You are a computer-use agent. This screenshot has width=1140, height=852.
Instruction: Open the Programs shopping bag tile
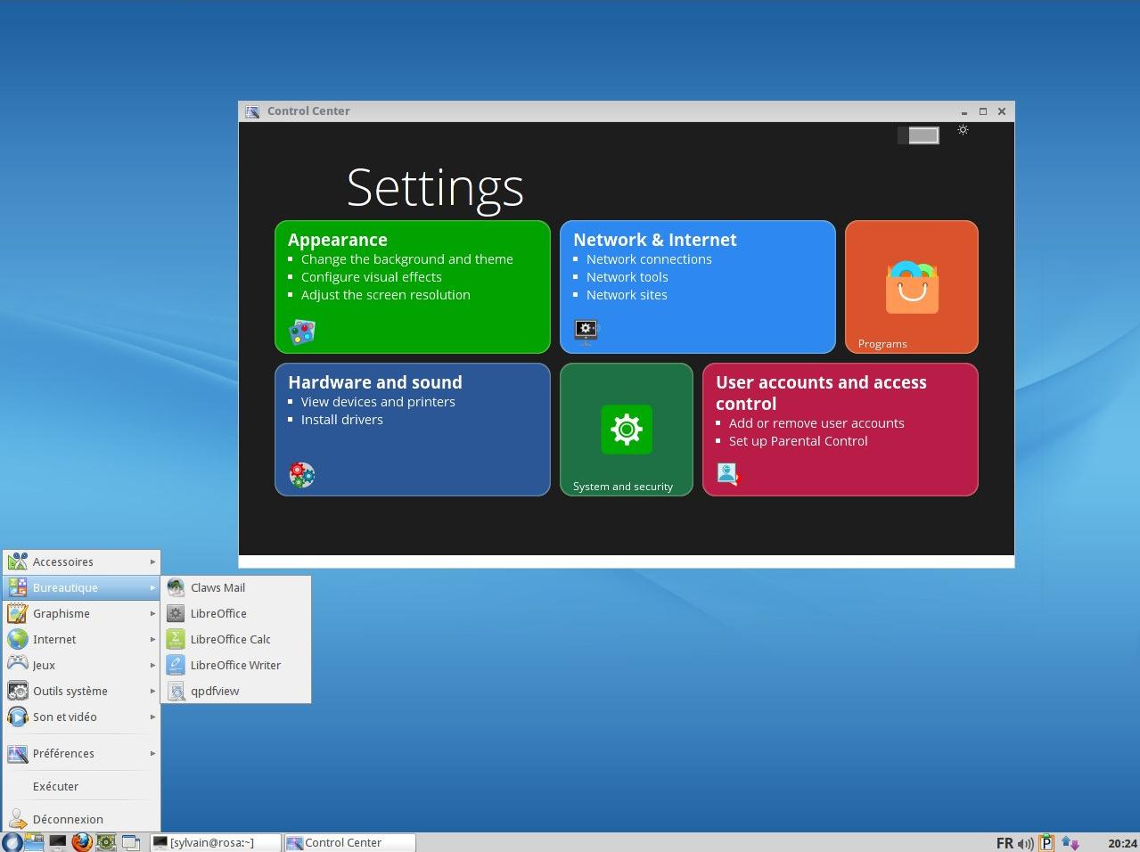coord(911,287)
